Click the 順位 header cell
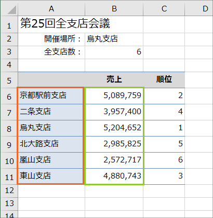213x218 pixels. point(164,80)
